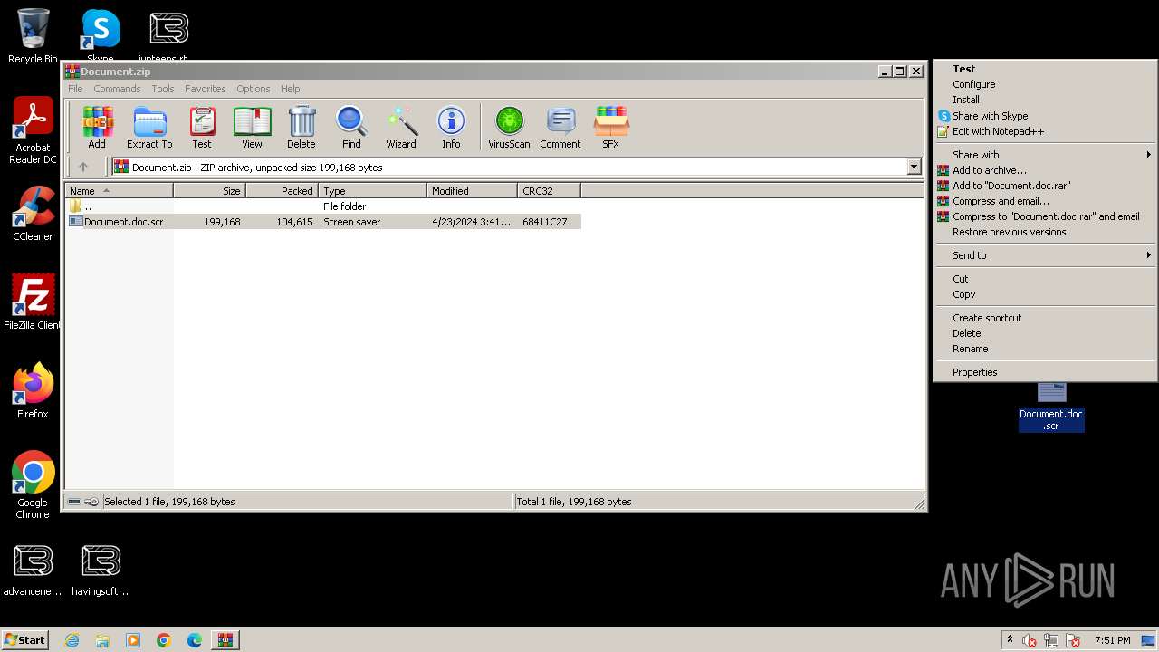Click the Start button
Viewport: 1159px width, 652px height.
(x=25, y=640)
